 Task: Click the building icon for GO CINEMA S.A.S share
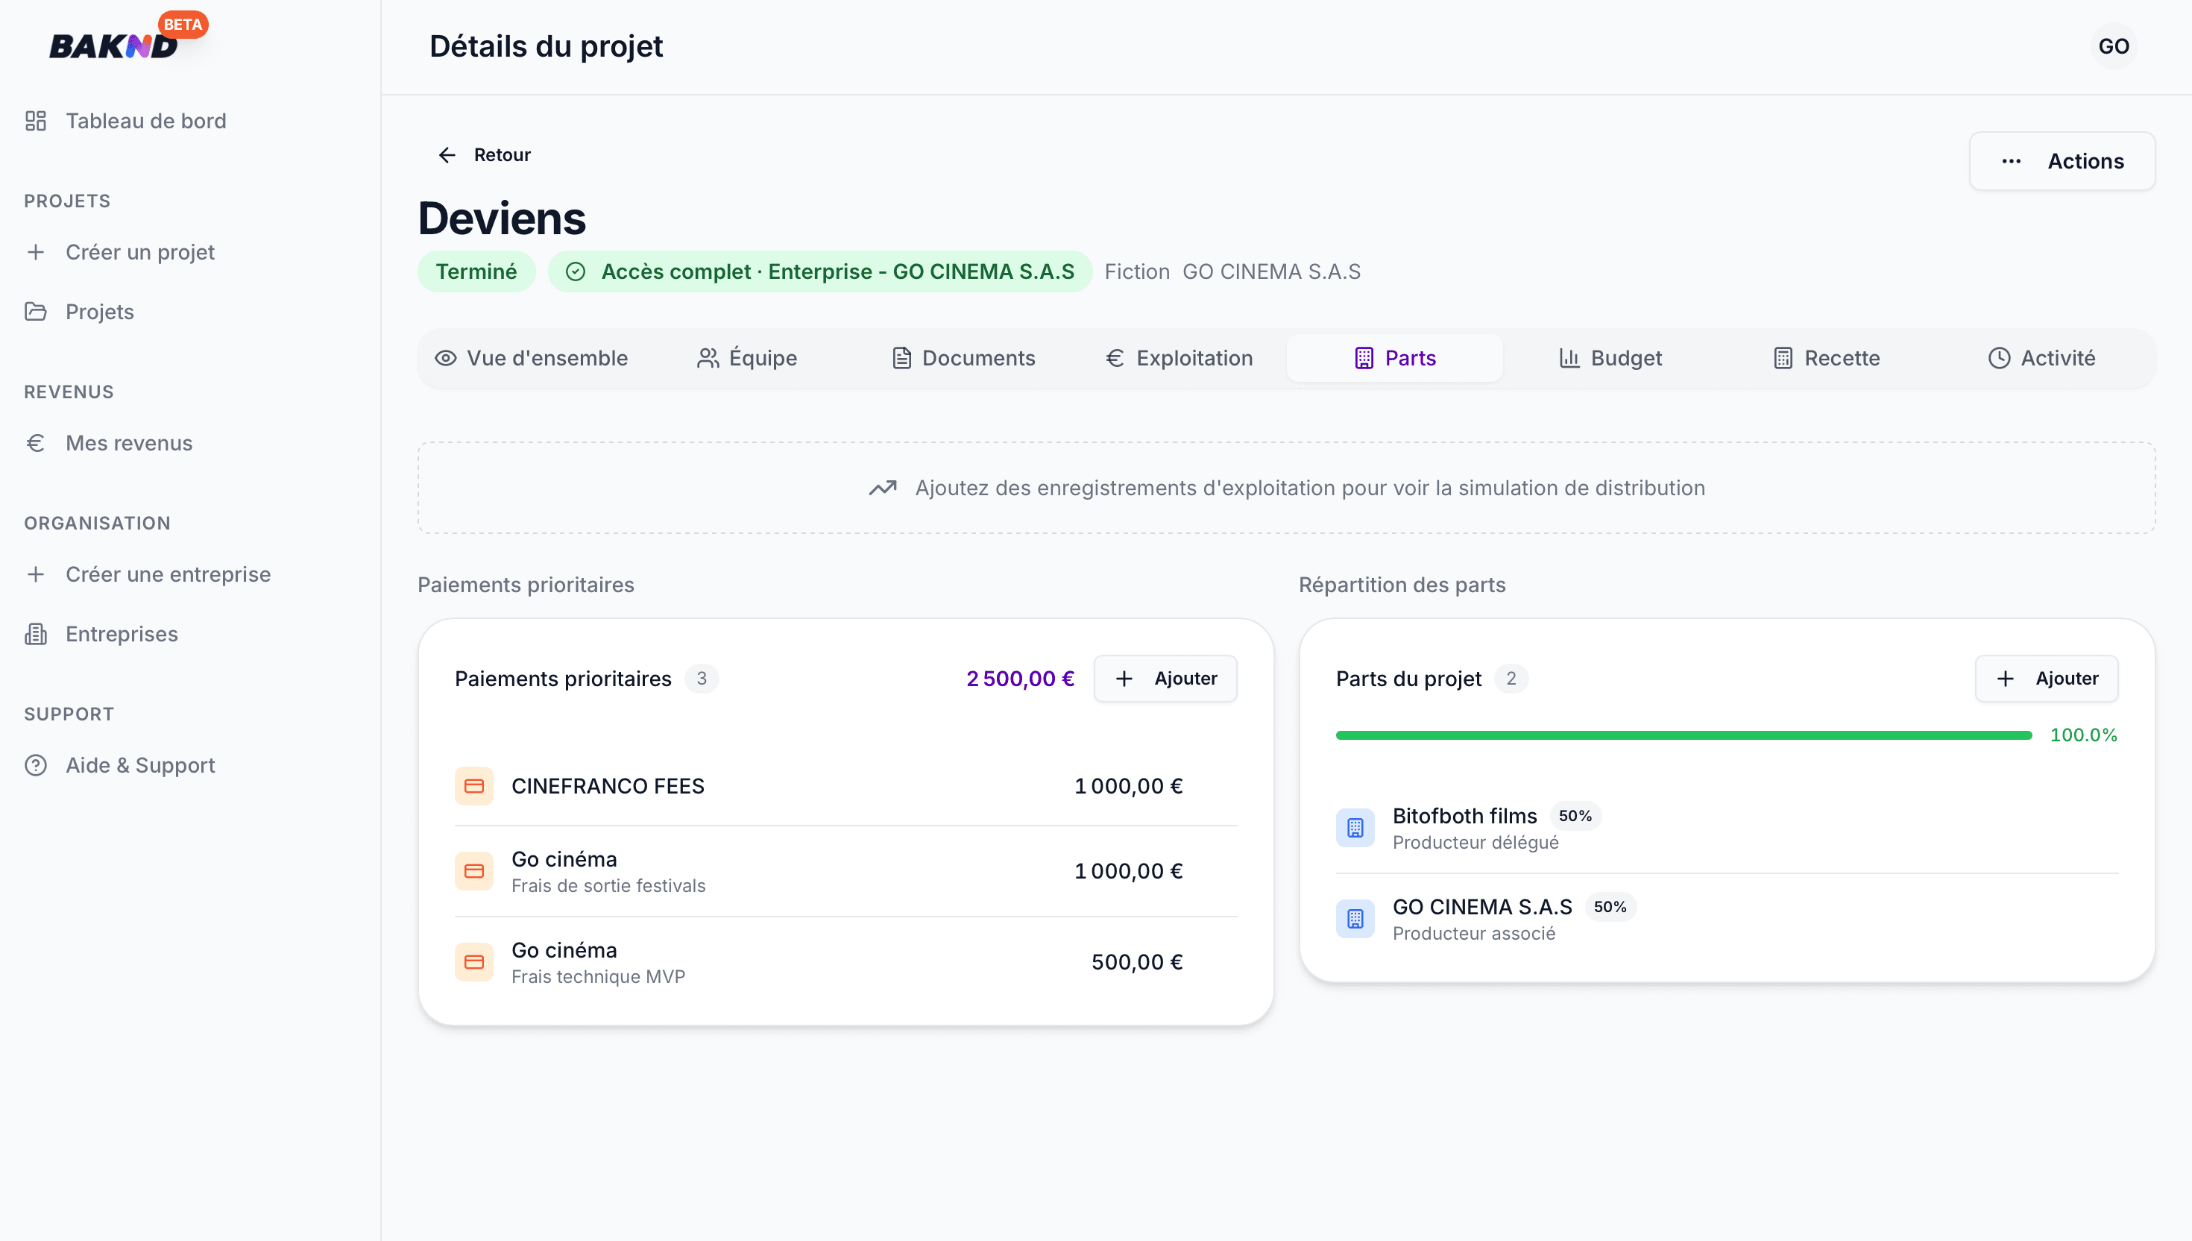[1355, 919]
